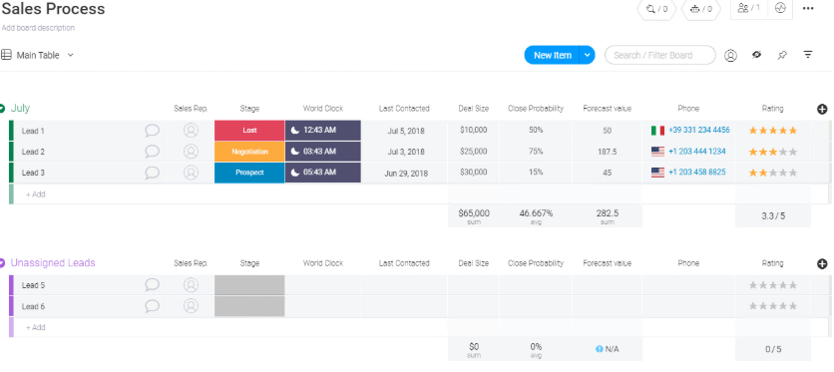Image resolution: width=834 pixels, height=372 pixels.
Task: Collapse the Unassigned Leads group circle
Action: click(x=2, y=263)
